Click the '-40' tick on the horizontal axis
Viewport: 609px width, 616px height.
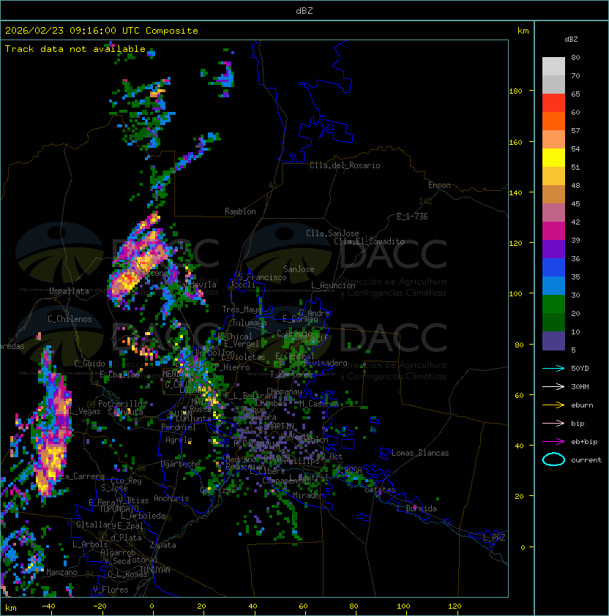point(48,606)
